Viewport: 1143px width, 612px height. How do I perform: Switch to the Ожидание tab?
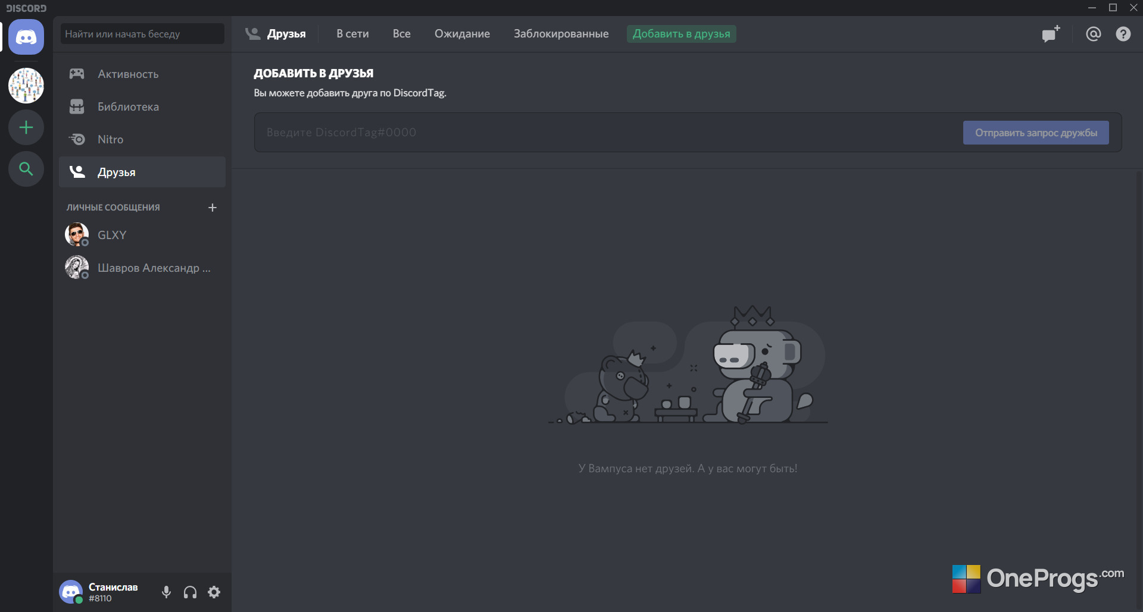click(x=462, y=34)
